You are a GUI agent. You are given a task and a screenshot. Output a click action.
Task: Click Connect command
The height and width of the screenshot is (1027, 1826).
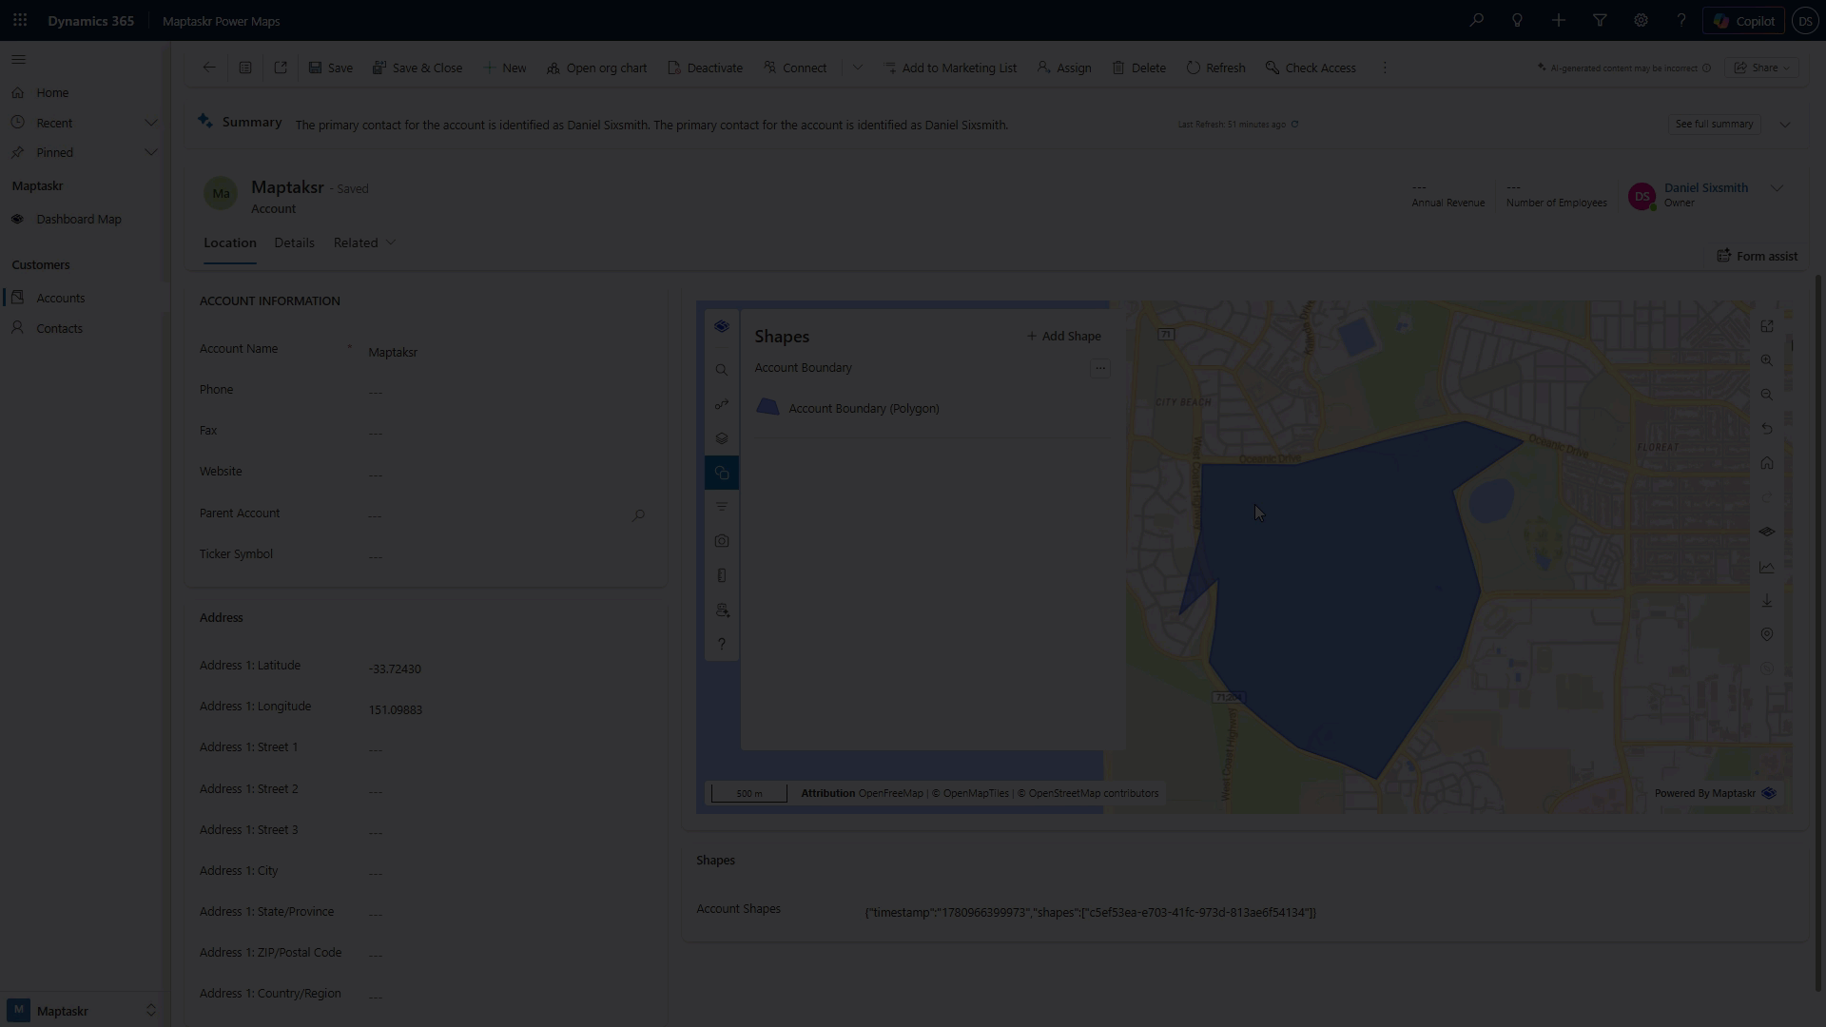[x=795, y=68]
